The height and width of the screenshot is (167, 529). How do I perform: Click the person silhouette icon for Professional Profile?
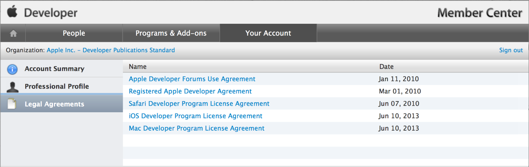(13, 87)
